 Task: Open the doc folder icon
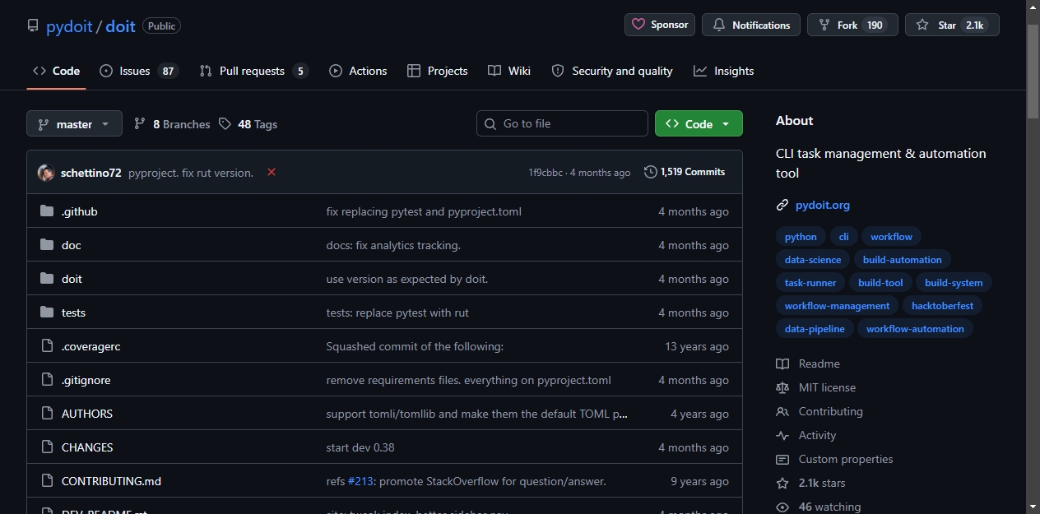click(x=47, y=245)
